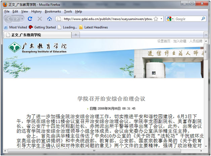This screenshot has width=211, height=156.
Task: Open a new tab with plus button
Action: [x=76, y=35]
